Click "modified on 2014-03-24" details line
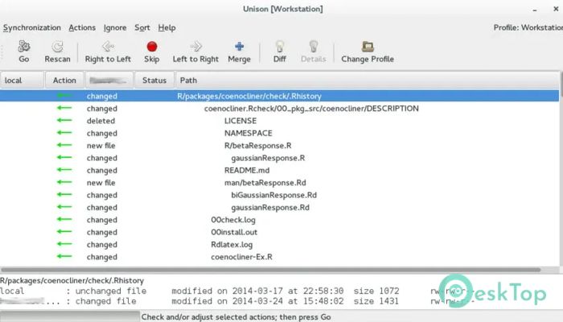 pos(257,301)
